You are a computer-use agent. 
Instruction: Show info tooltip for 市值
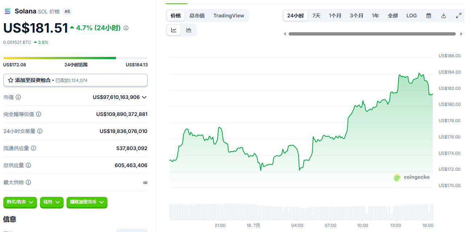click(18, 97)
